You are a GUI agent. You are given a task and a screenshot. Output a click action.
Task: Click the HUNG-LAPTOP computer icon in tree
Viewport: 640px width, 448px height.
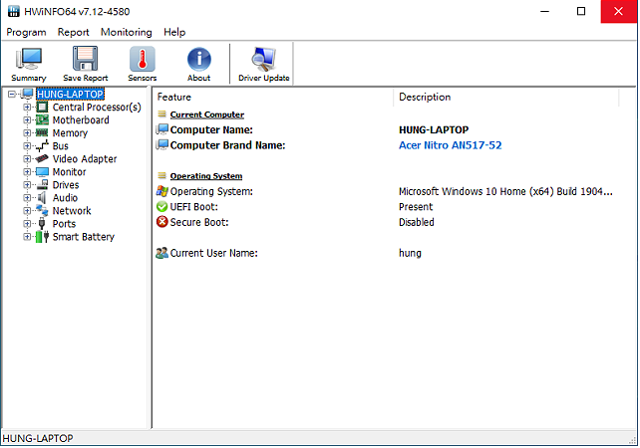click(27, 94)
